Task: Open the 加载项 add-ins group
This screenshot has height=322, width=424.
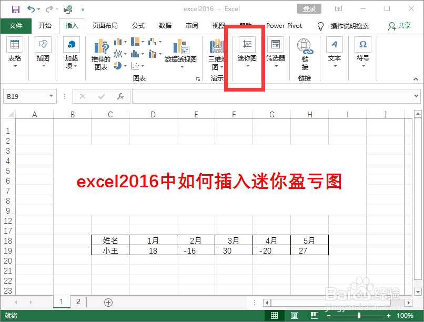Action: (x=72, y=53)
